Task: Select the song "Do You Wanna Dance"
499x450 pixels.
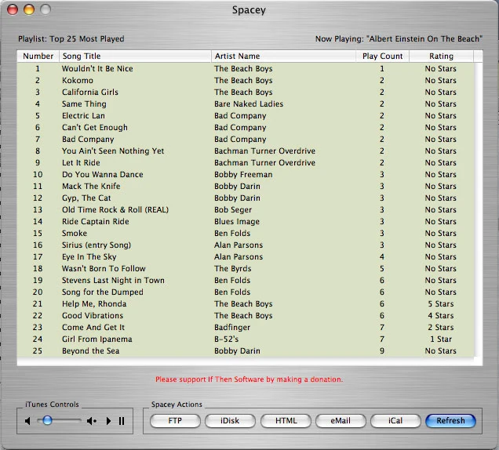Action: point(103,175)
